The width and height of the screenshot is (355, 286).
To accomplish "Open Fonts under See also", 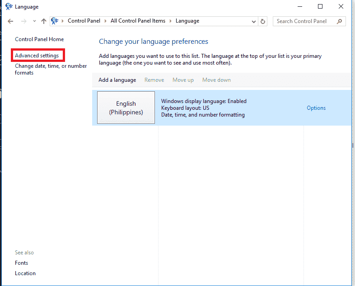I will coord(22,263).
